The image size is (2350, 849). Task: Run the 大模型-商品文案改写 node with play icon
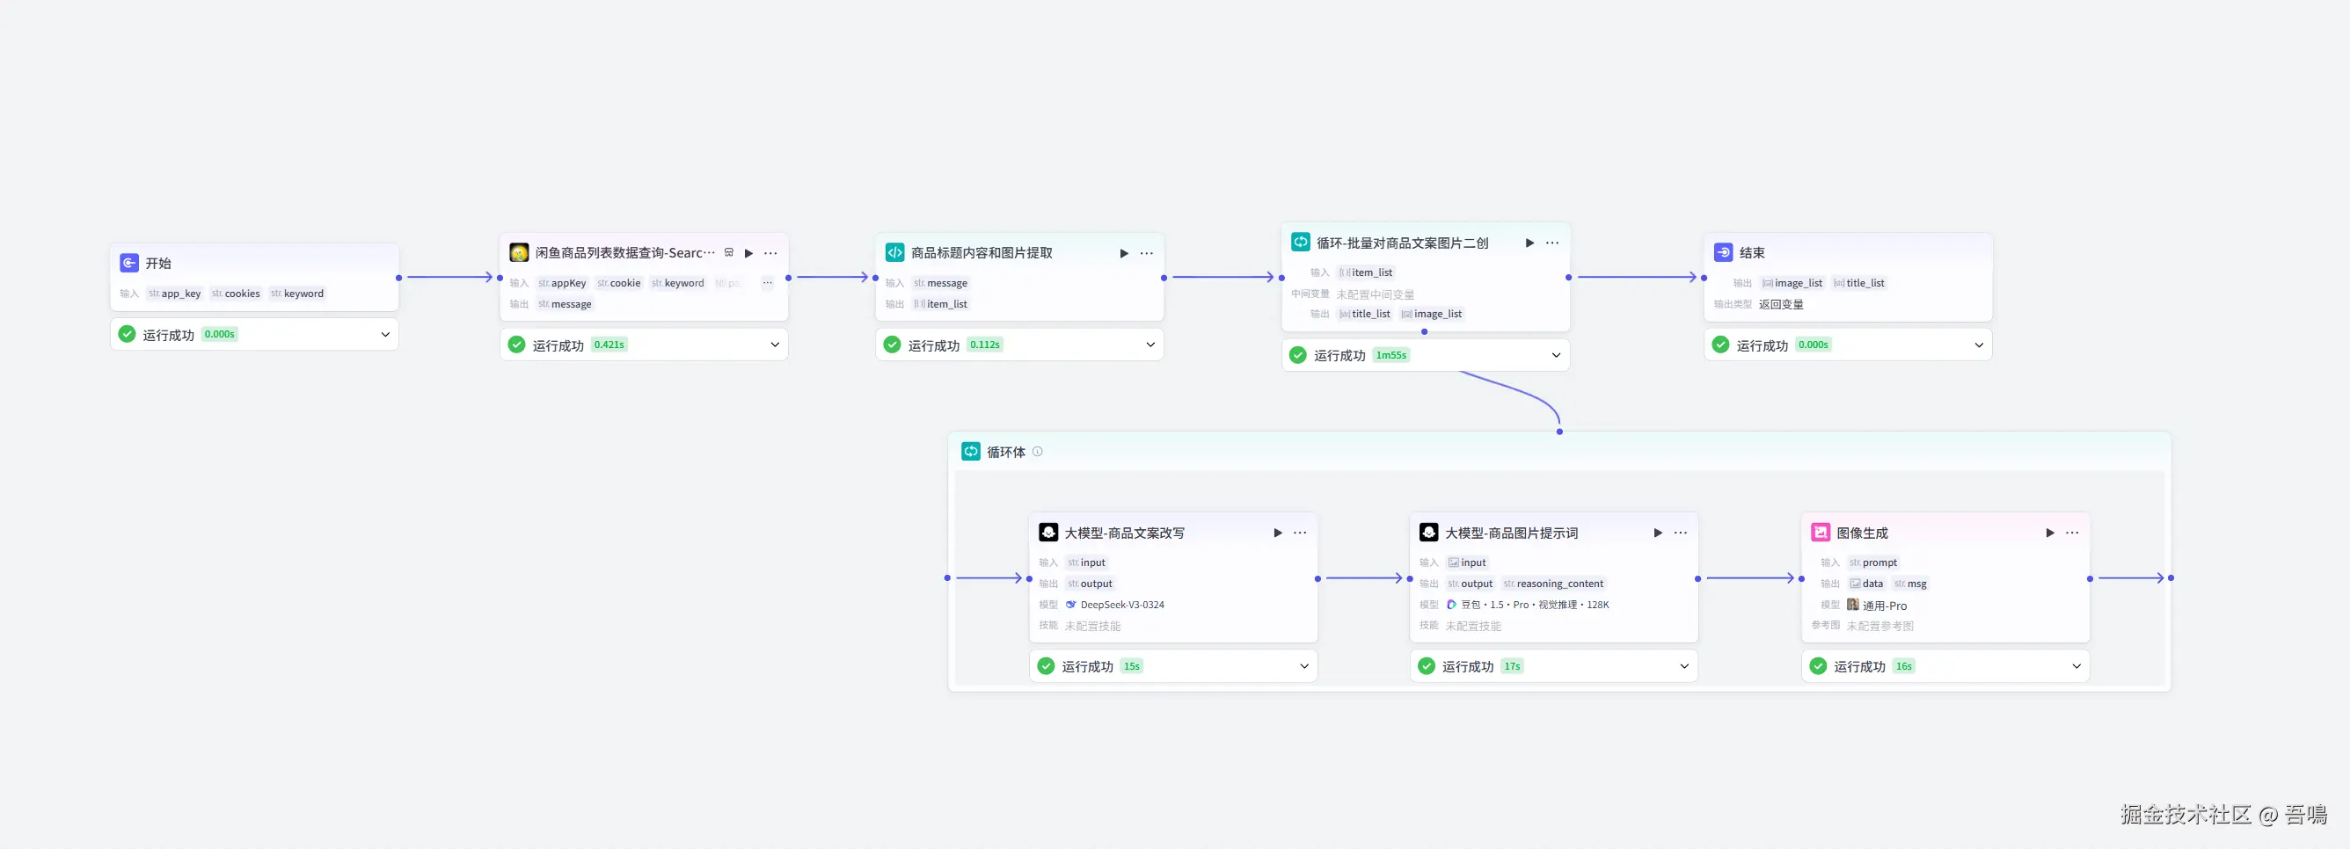[x=1278, y=533]
